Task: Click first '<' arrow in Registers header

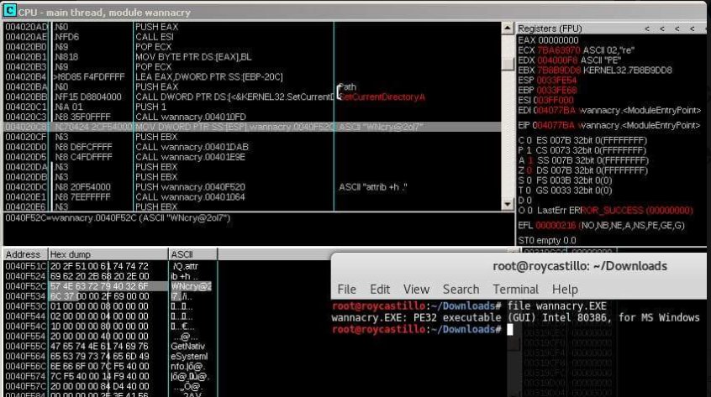Action: coord(647,29)
